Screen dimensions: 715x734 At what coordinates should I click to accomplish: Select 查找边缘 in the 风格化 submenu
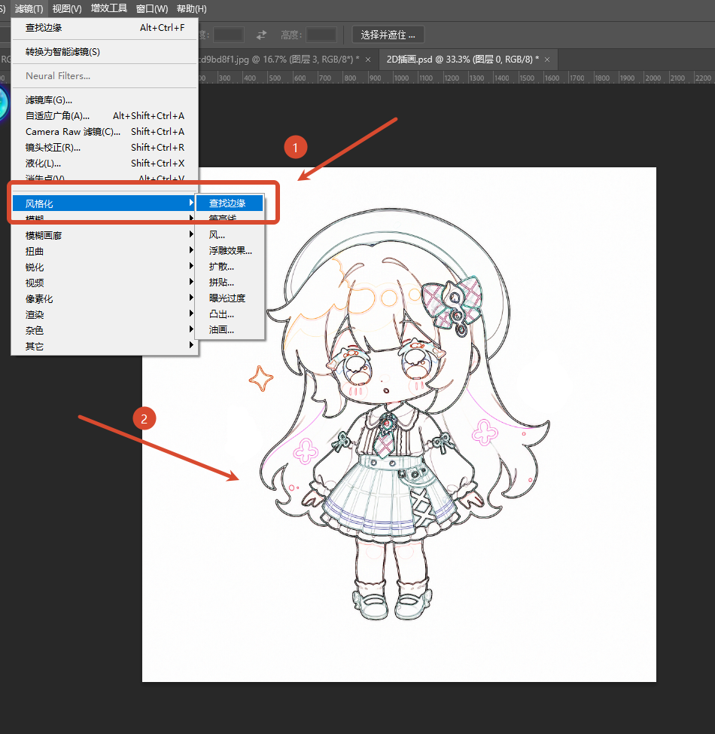230,203
